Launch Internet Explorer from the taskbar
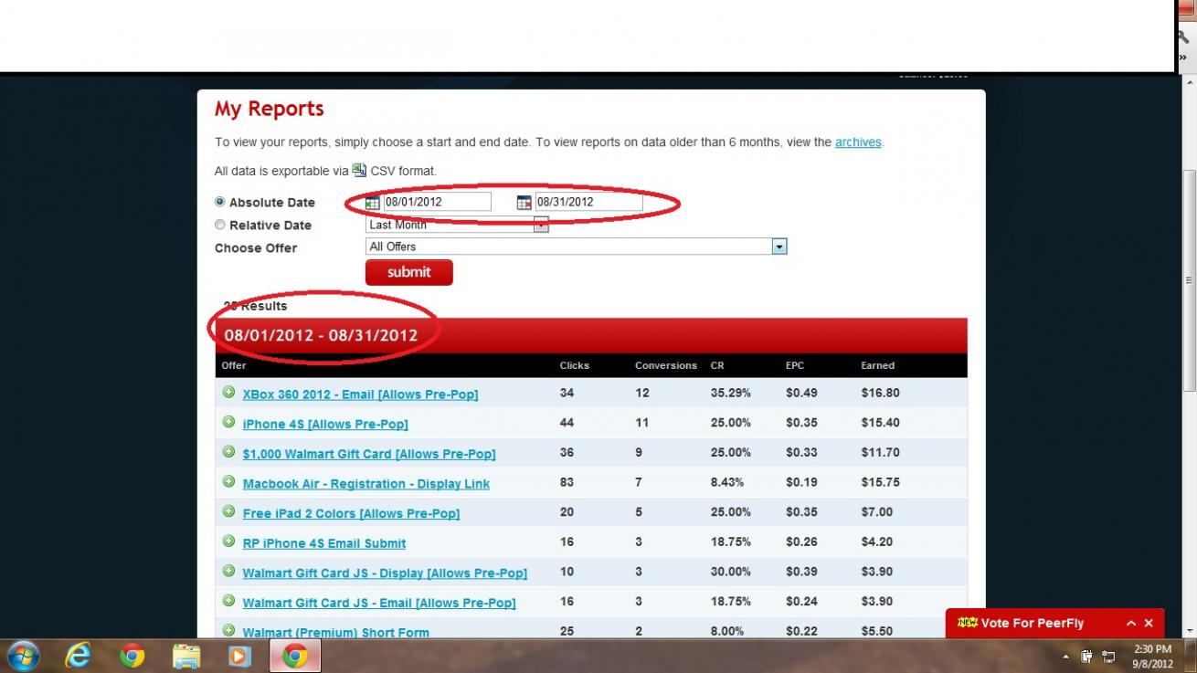Viewport: 1197px width, 673px height. (x=79, y=656)
